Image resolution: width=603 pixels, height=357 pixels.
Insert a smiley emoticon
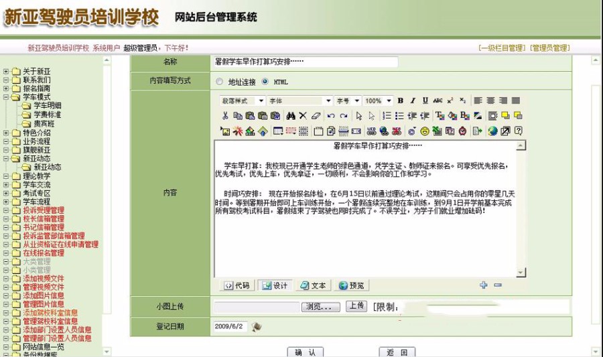(x=425, y=131)
